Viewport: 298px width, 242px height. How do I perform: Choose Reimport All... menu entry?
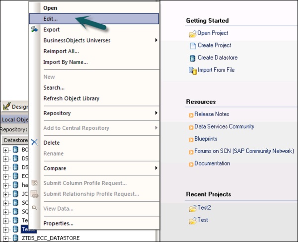(x=61, y=51)
